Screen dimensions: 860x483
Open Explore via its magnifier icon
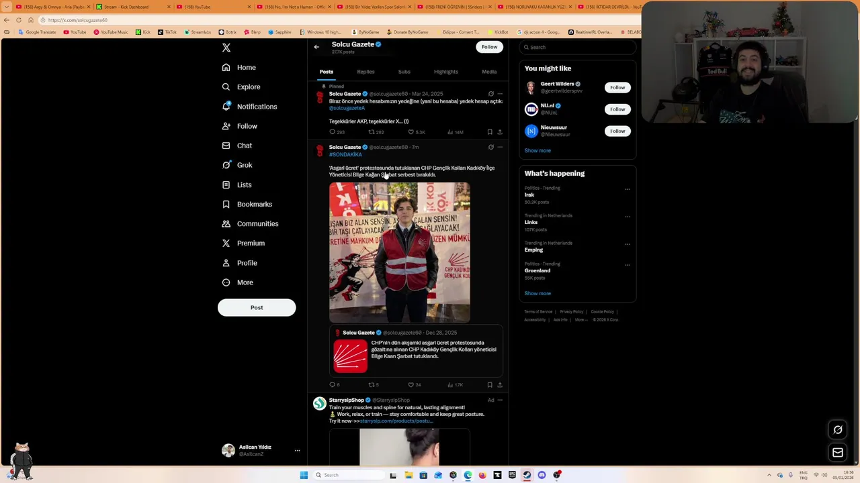click(226, 87)
